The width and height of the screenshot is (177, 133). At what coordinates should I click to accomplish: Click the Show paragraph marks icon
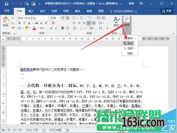[107, 28]
